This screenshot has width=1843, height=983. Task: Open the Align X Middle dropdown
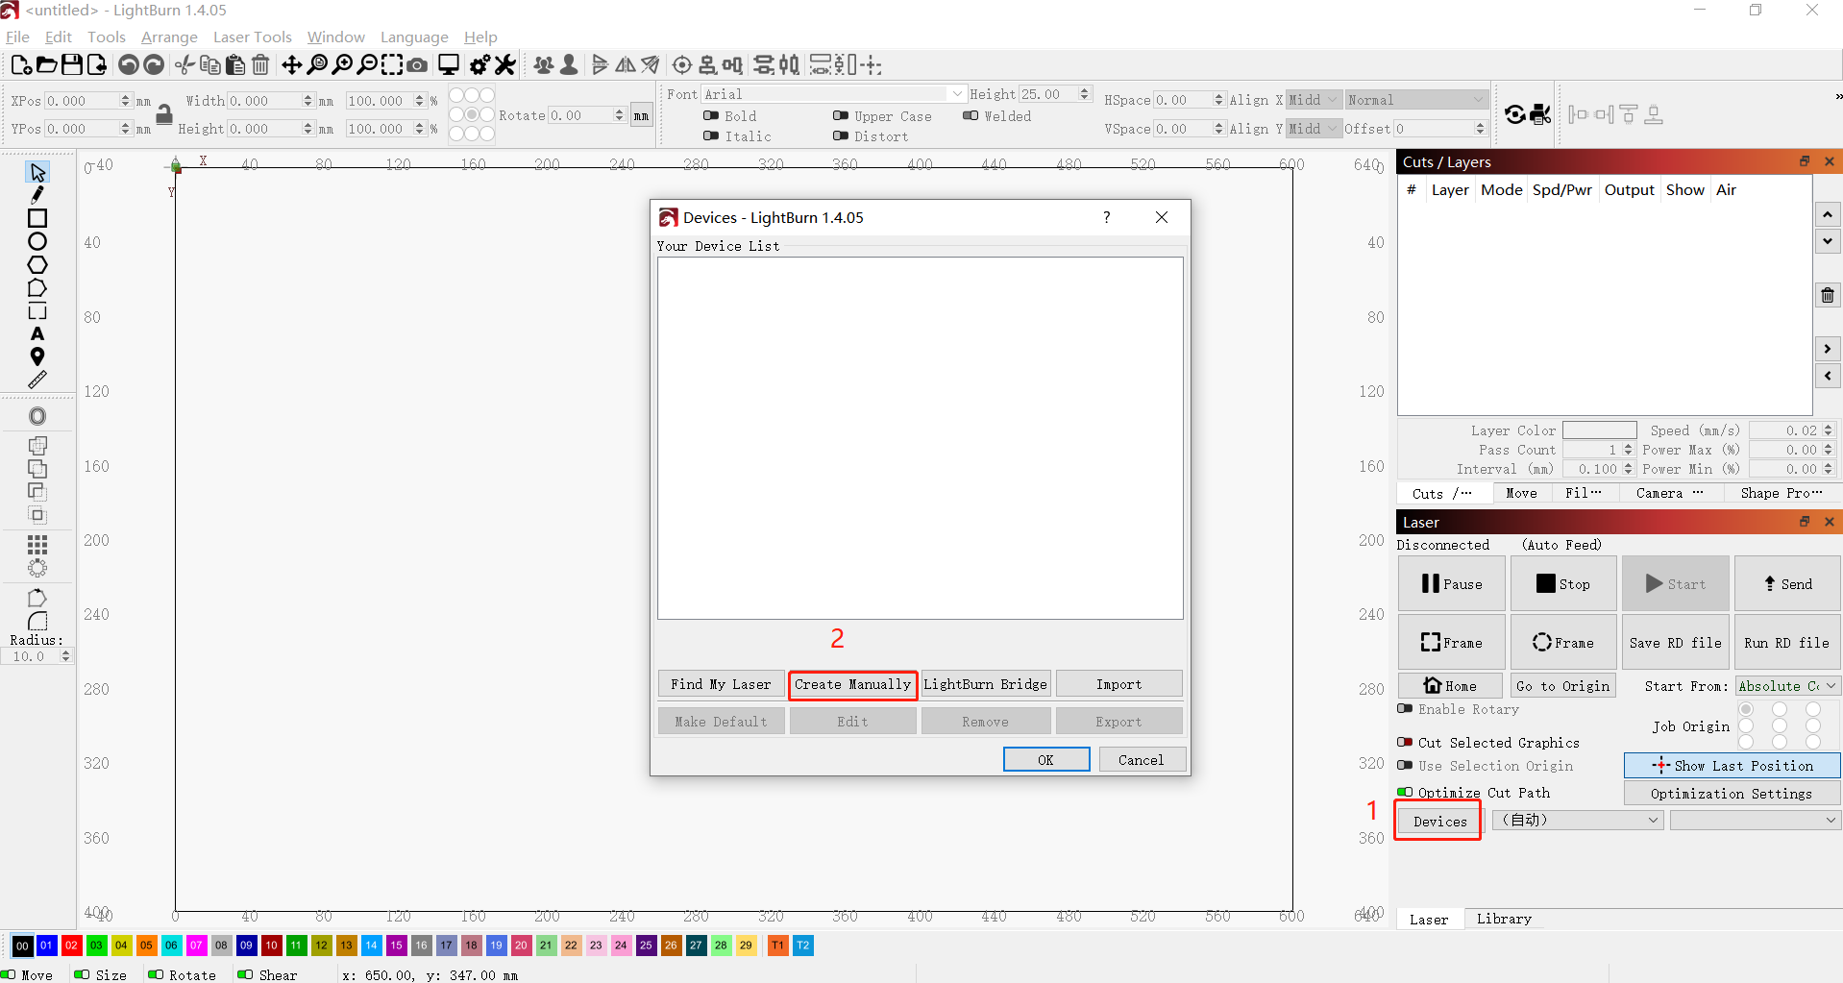(x=1314, y=100)
